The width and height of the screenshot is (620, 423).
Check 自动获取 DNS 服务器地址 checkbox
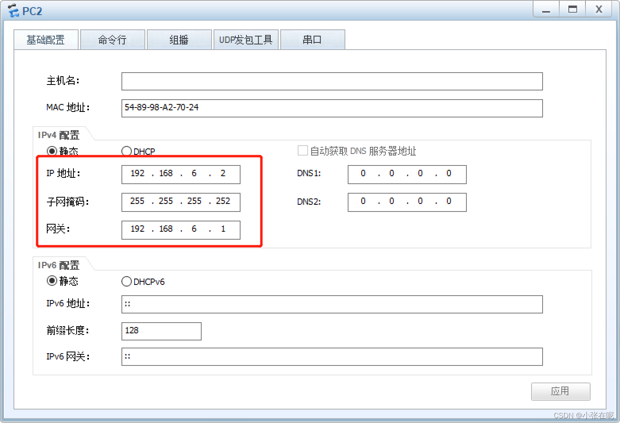pos(303,151)
